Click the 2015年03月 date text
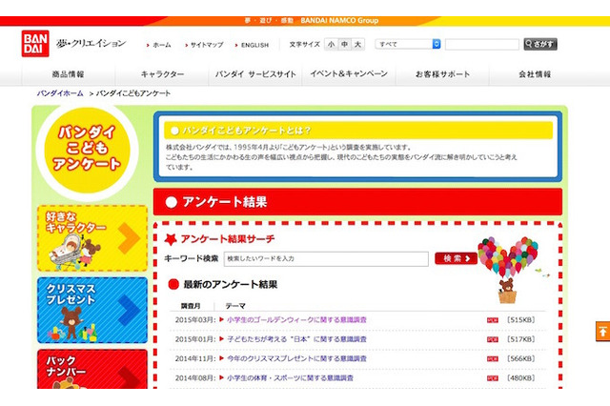 point(194,320)
